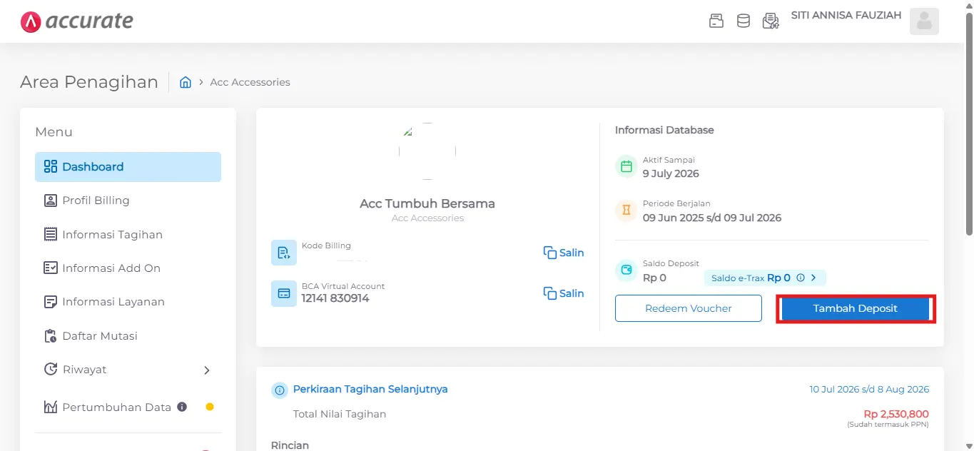Click the Perkiraan Tagihan Selanjutnya info icon
The width and height of the screenshot is (974, 451).
point(279,390)
